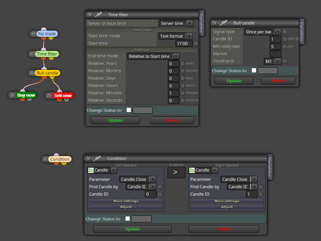Toggle the minutes checkbox
321x241 pixels.
[183, 93]
